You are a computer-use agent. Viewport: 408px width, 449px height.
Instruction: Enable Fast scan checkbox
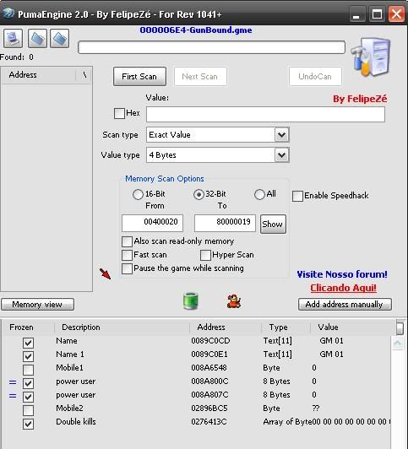tap(127, 255)
